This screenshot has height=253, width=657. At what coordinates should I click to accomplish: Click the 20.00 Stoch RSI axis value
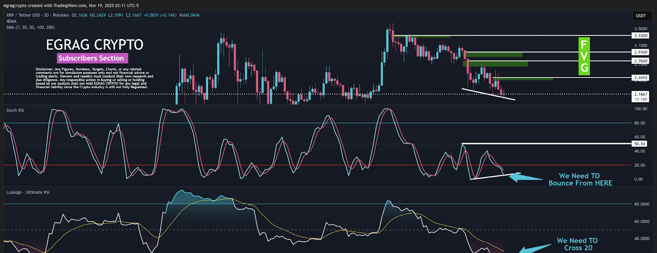639,165
